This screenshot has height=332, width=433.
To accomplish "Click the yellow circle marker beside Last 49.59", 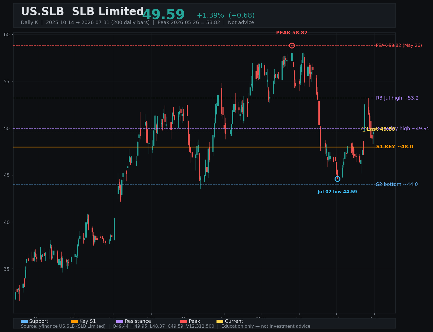I will (364, 129).
